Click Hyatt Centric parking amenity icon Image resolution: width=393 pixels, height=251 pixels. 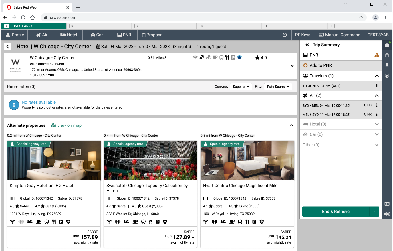pyautogui.click(x=254, y=222)
